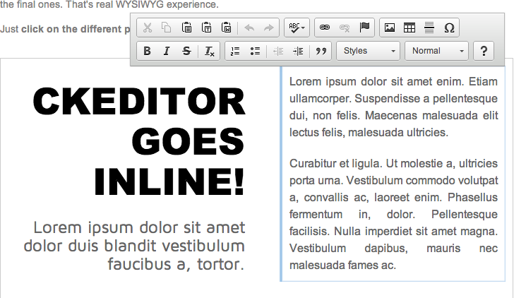Insert a table
The height and width of the screenshot is (298, 514).
click(409, 28)
